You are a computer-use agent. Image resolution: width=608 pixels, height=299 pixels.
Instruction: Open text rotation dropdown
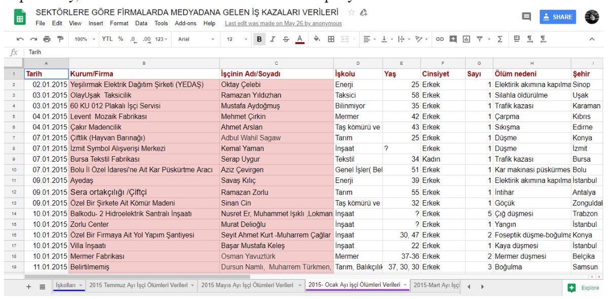point(421,39)
